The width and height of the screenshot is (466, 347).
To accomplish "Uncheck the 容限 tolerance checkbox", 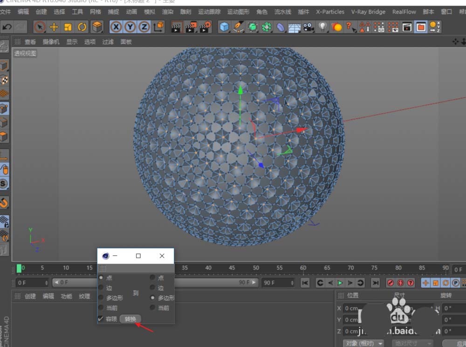I will pyautogui.click(x=101, y=319).
